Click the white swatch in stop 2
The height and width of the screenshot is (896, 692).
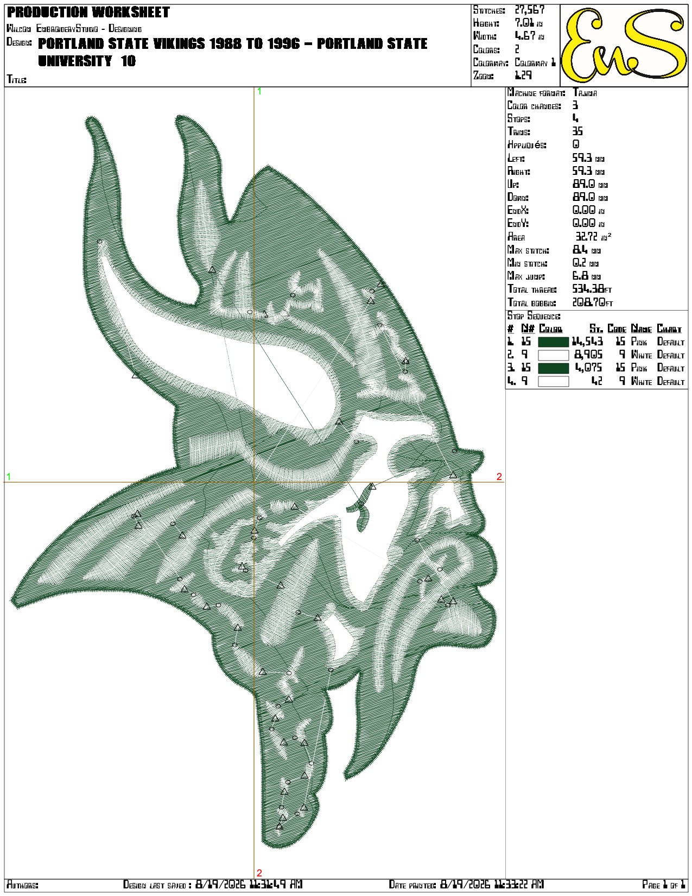553,355
